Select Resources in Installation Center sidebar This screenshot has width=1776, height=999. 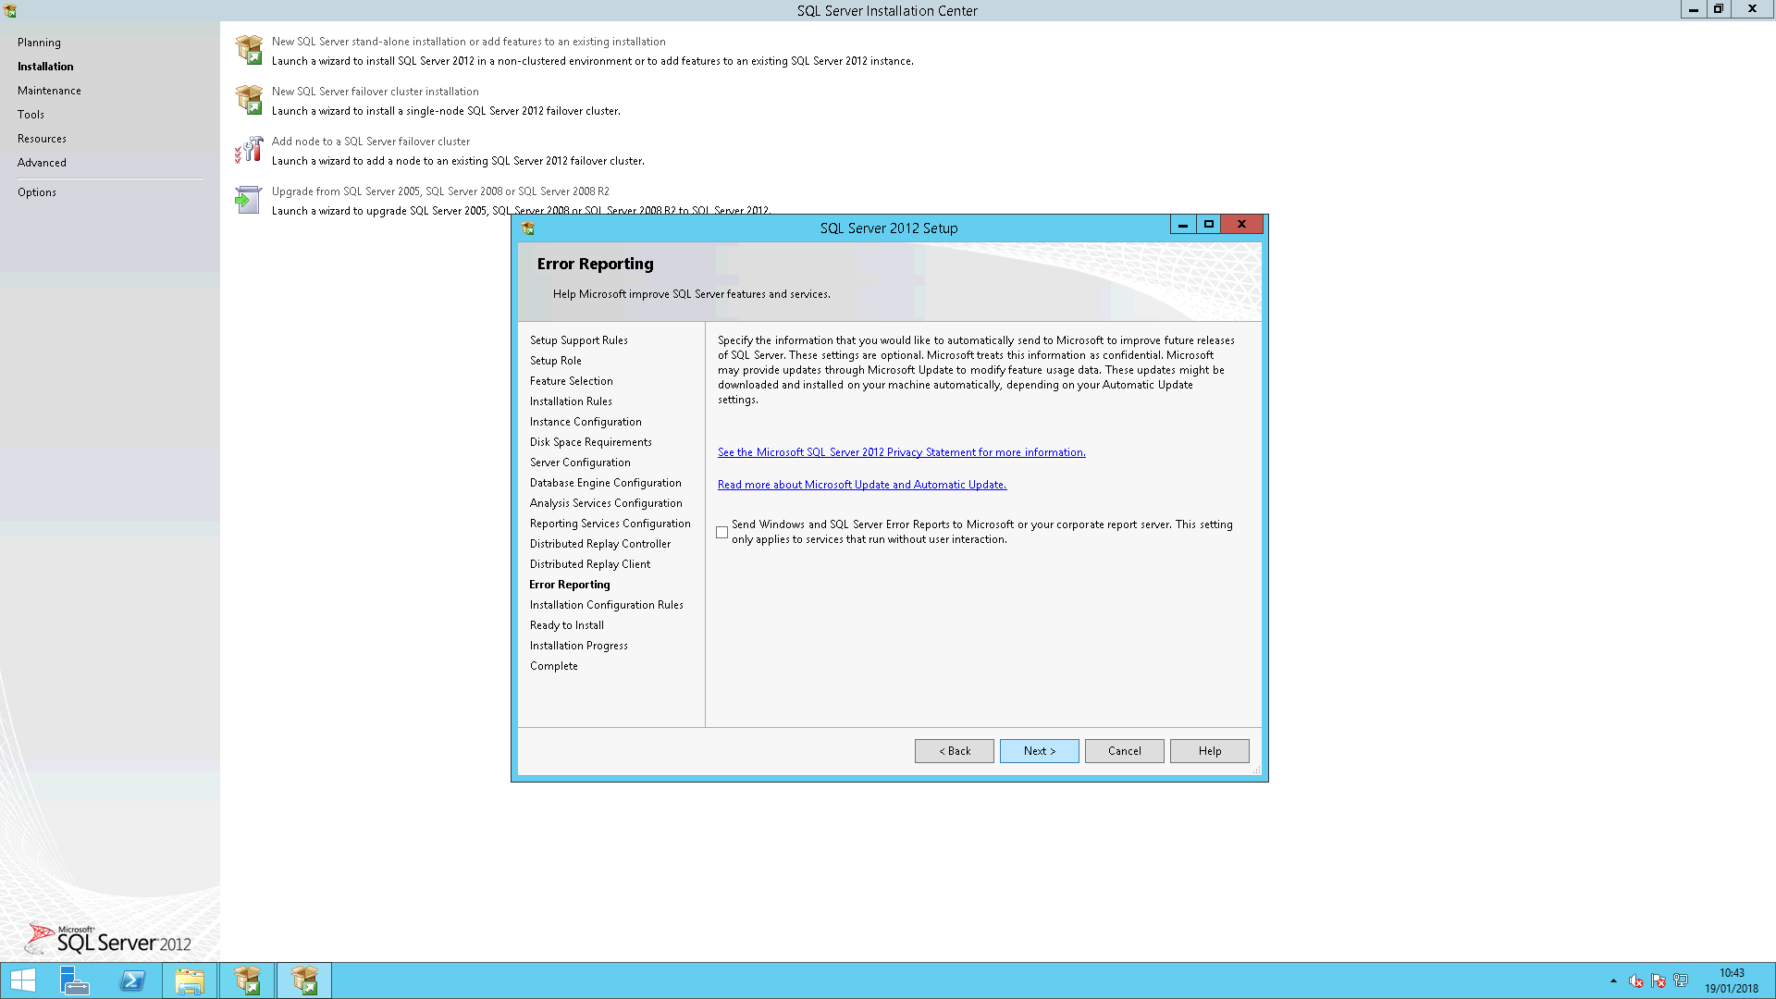pyautogui.click(x=42, y=139)
